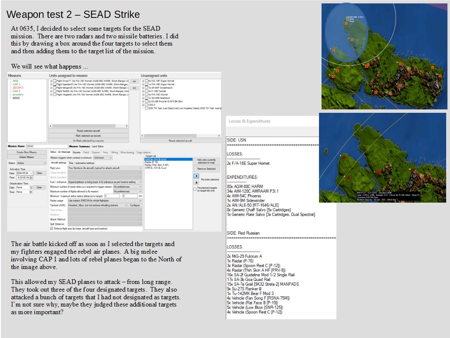This screenshot has height=338, width=450.
Task: Click the top island map thumbnail
Action: (384, 56)
